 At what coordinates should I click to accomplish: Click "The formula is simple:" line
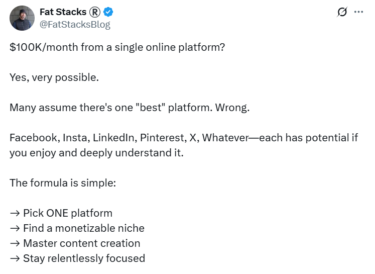pyautogui.click(x=63, y=182)
